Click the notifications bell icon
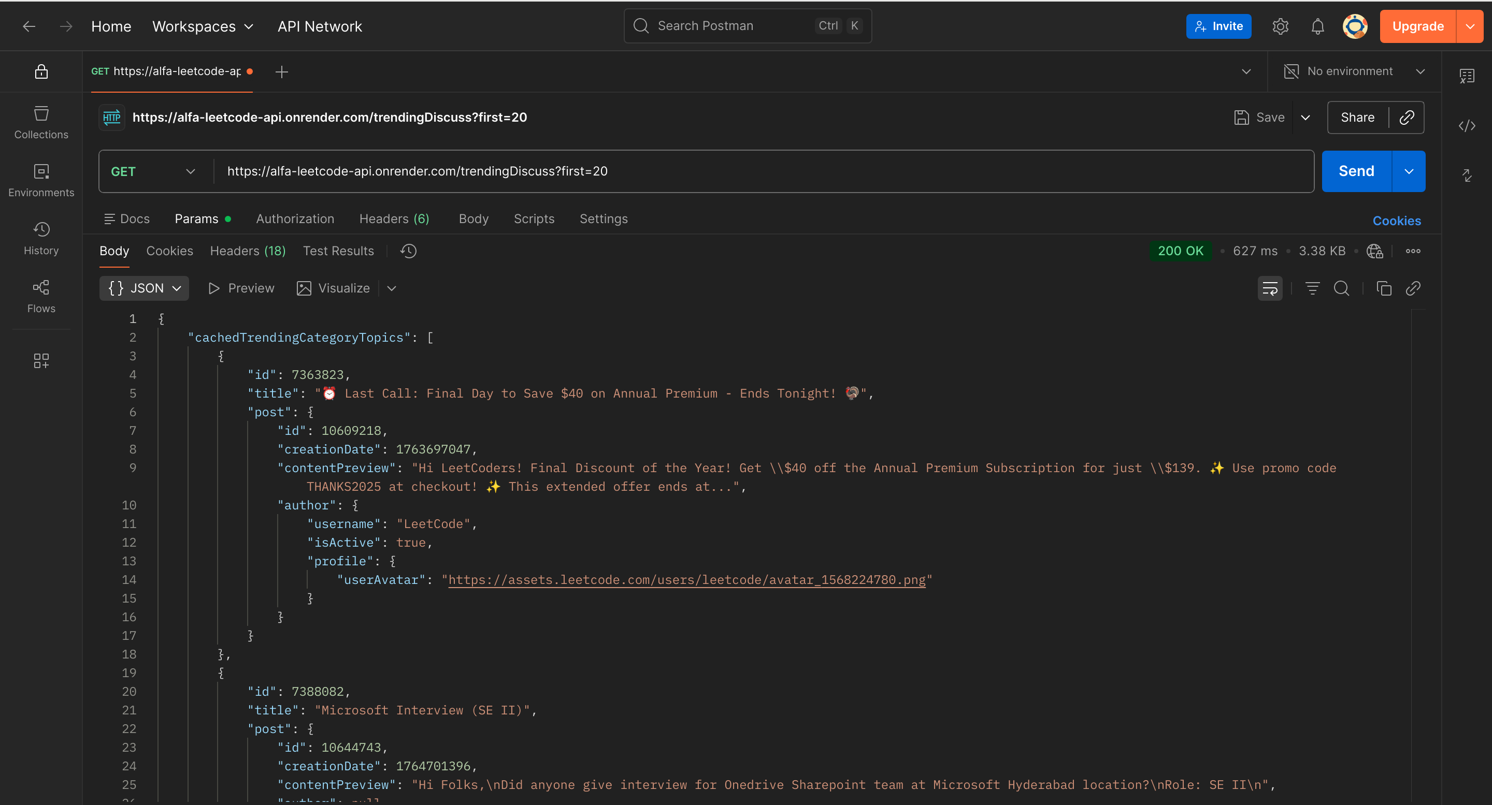 tap(1317, 26)
